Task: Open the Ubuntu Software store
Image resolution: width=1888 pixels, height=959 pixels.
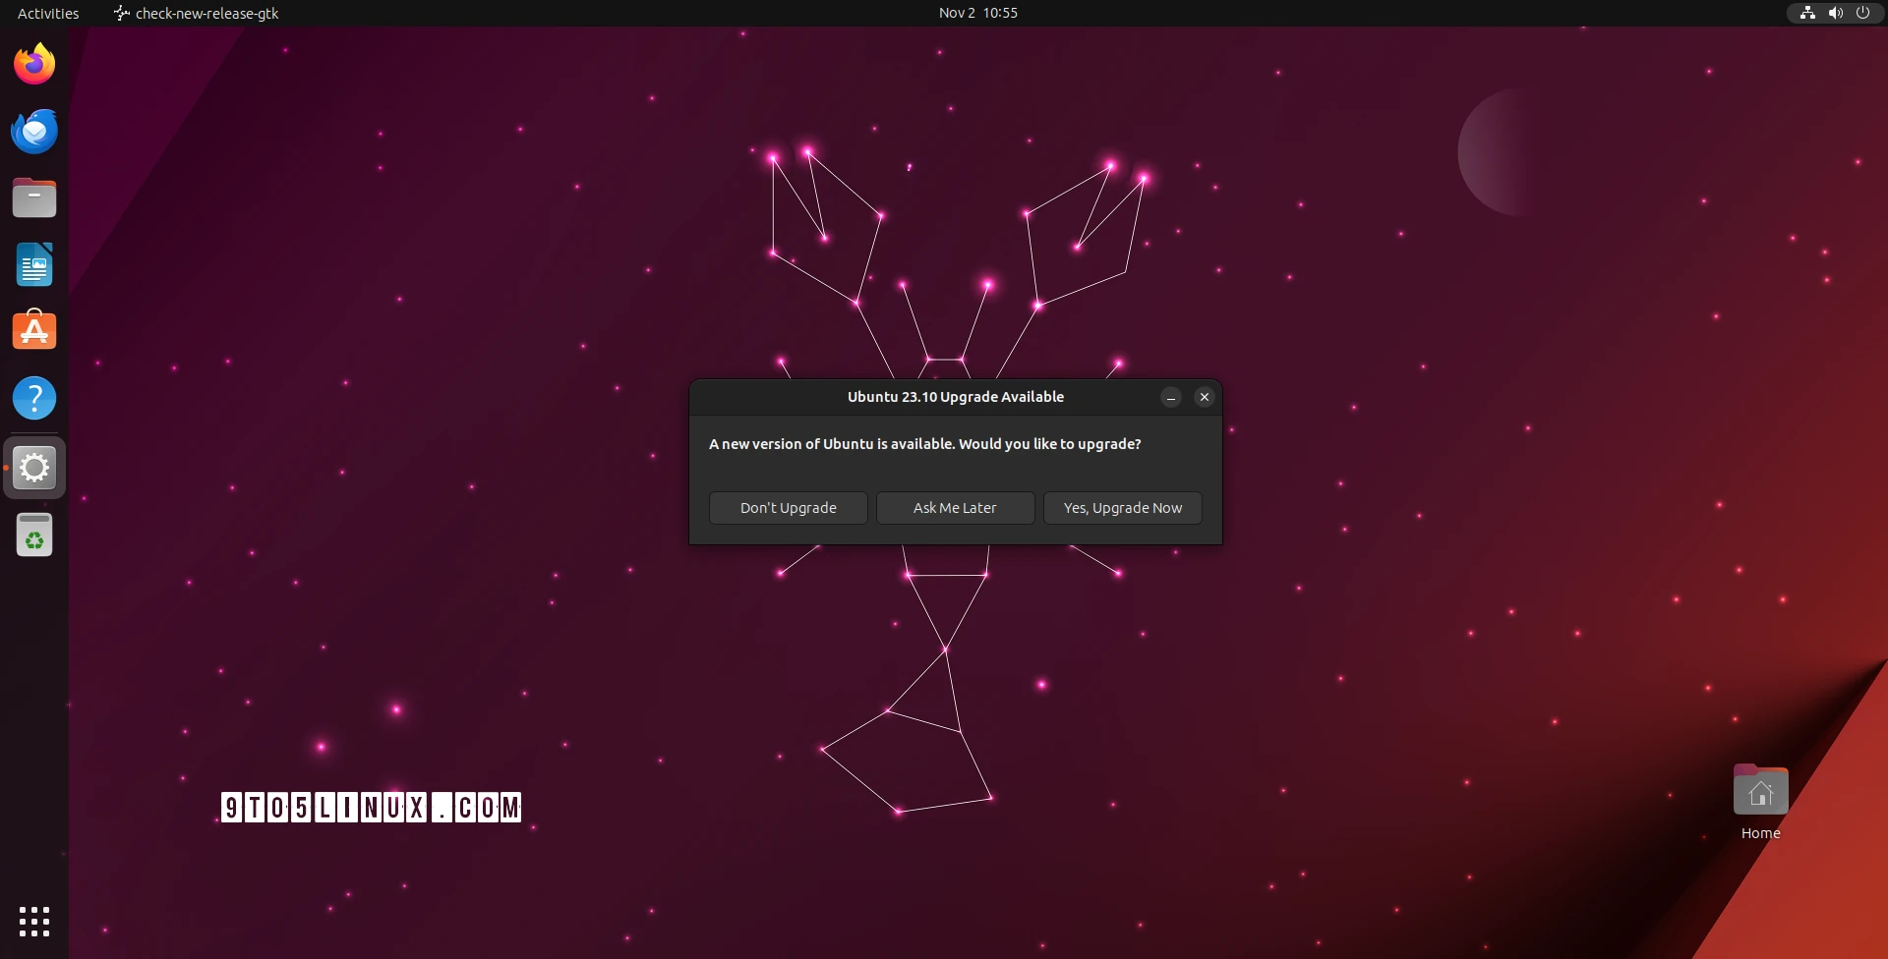Action: [34, 331]
